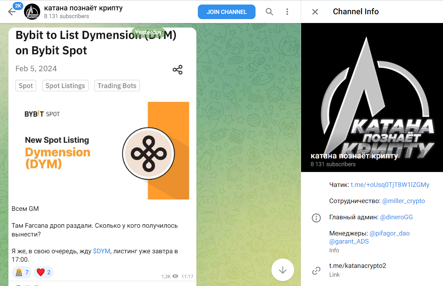The image size is (443, 286).
Task: Click the channel info circle icon
Action: [316, 218]
